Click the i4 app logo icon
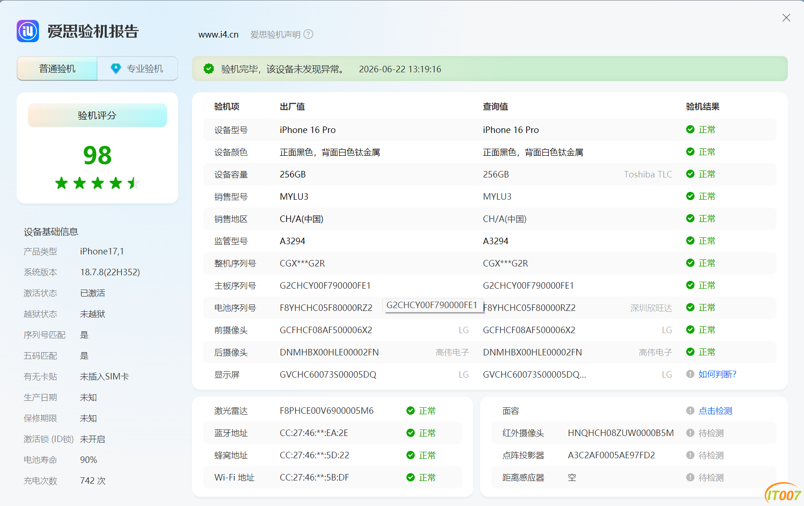The image size is (804, 506). (28, 31)
